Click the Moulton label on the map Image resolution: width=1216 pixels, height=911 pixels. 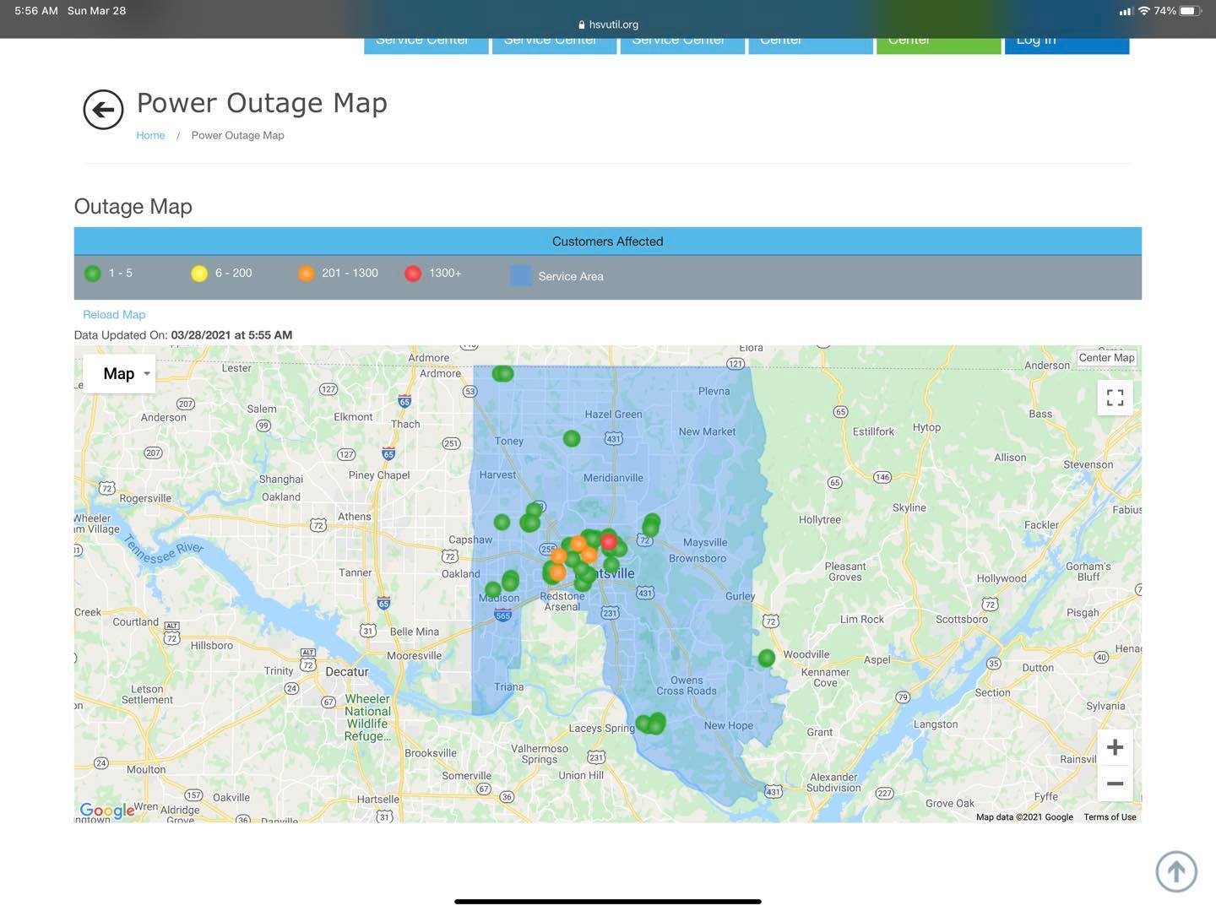point(146,769)
